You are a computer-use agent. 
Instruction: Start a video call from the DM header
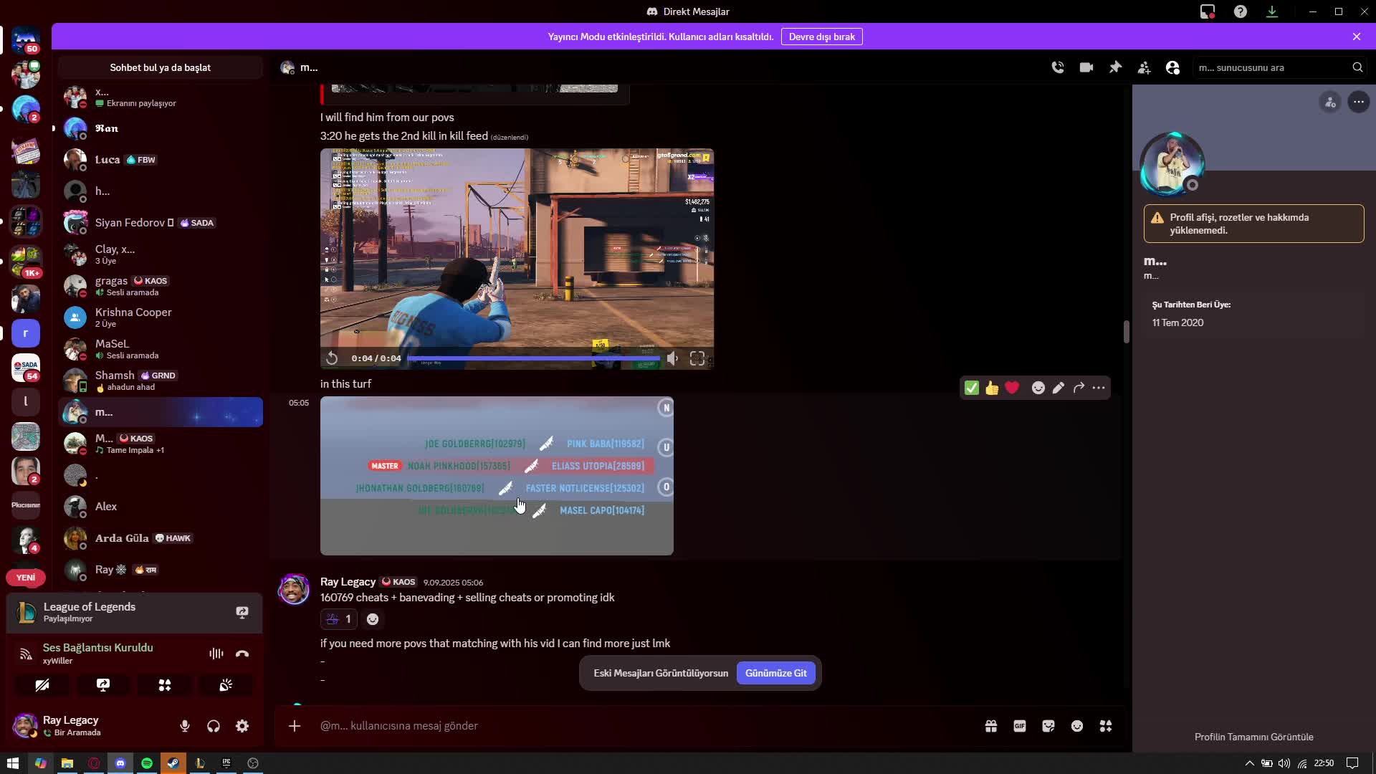click(x=1086, y=67)
